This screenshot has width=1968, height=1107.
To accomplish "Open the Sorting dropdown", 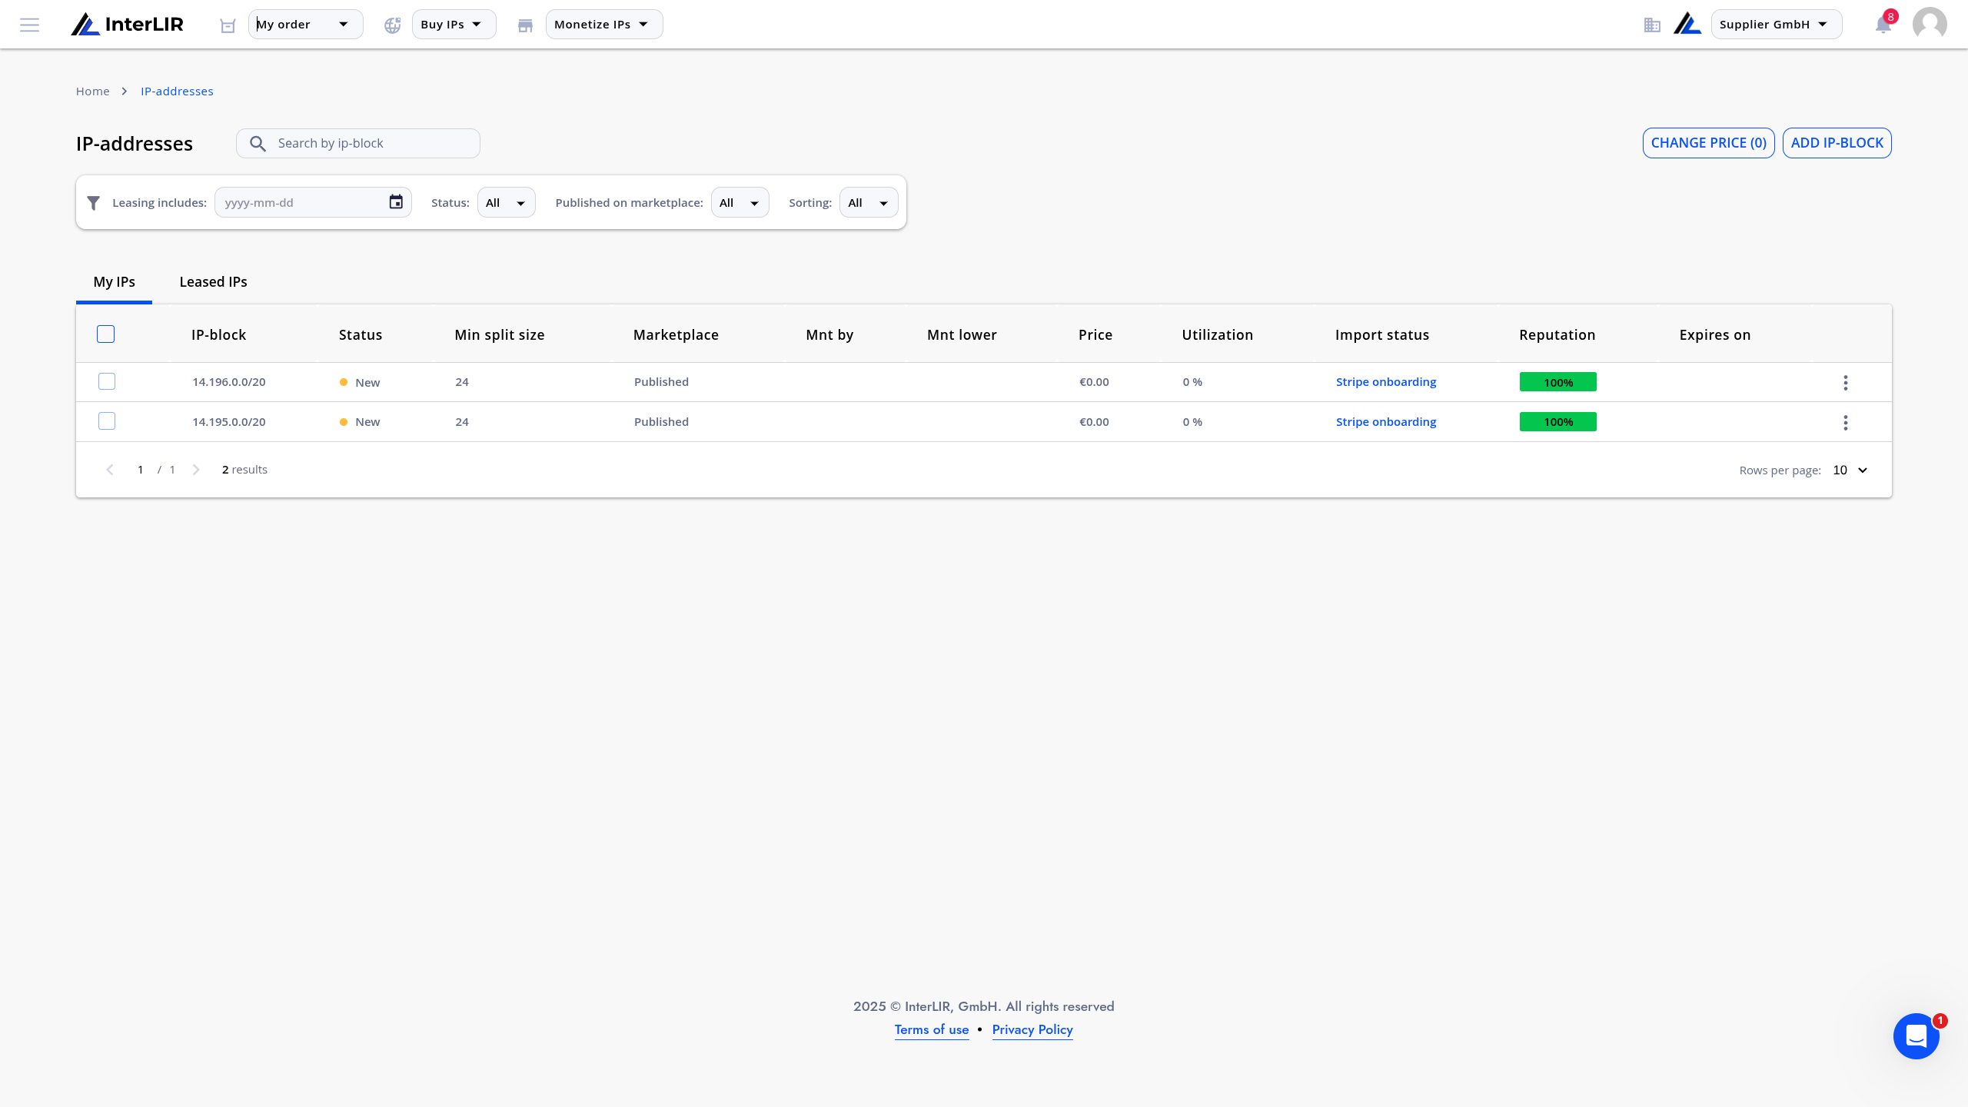I will click(x=869, y=202).
